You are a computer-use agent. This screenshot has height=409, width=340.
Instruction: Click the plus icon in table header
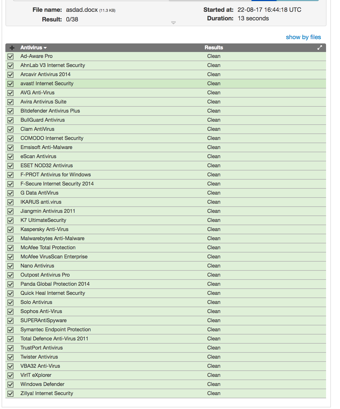coord(12,48)
